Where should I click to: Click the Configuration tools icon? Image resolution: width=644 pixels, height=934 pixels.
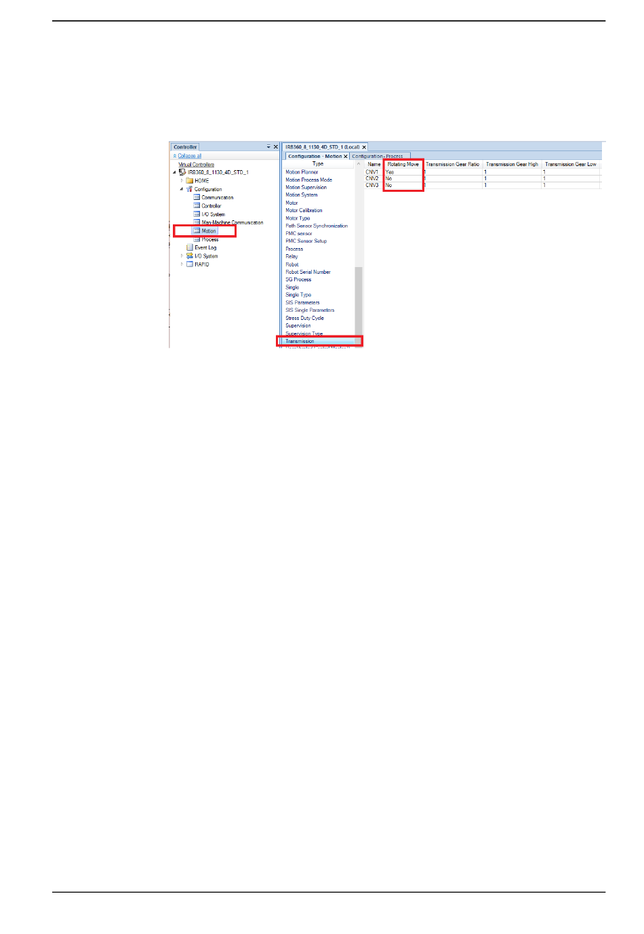pyautogui.click(x=189, y=190)
